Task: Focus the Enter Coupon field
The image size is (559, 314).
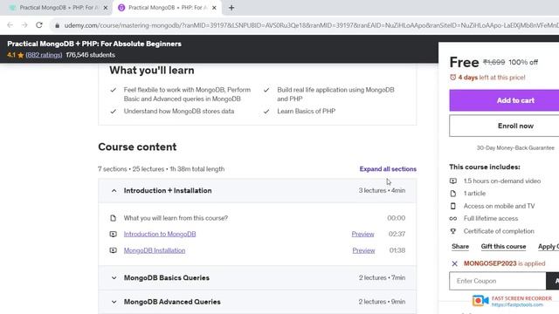Action: click(497, 281)
